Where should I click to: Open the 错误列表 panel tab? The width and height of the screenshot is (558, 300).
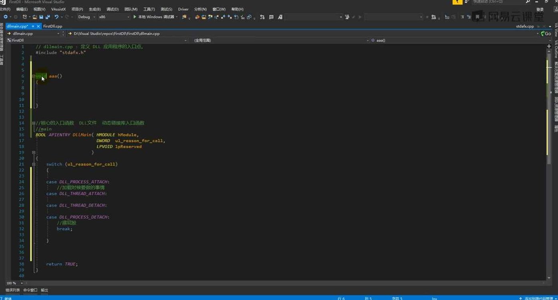click(x=12, y=290)
